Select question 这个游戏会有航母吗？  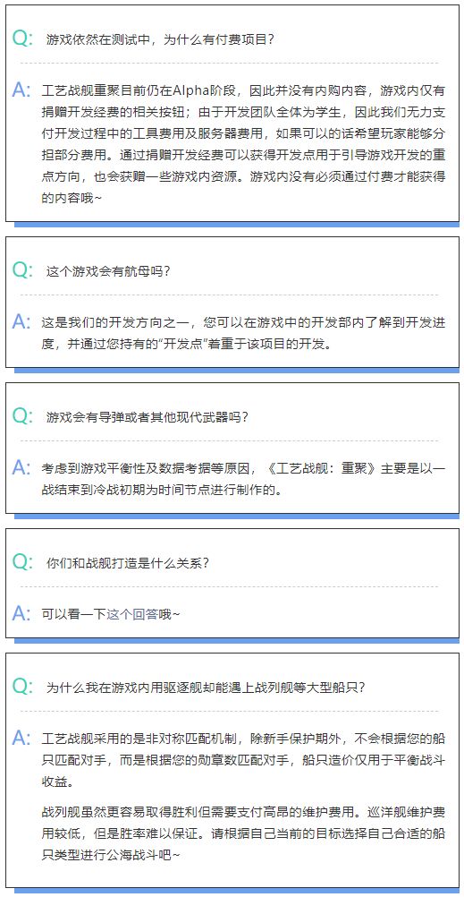108,272
